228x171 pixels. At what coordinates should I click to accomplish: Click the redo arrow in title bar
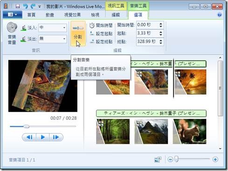coord(33,6)
